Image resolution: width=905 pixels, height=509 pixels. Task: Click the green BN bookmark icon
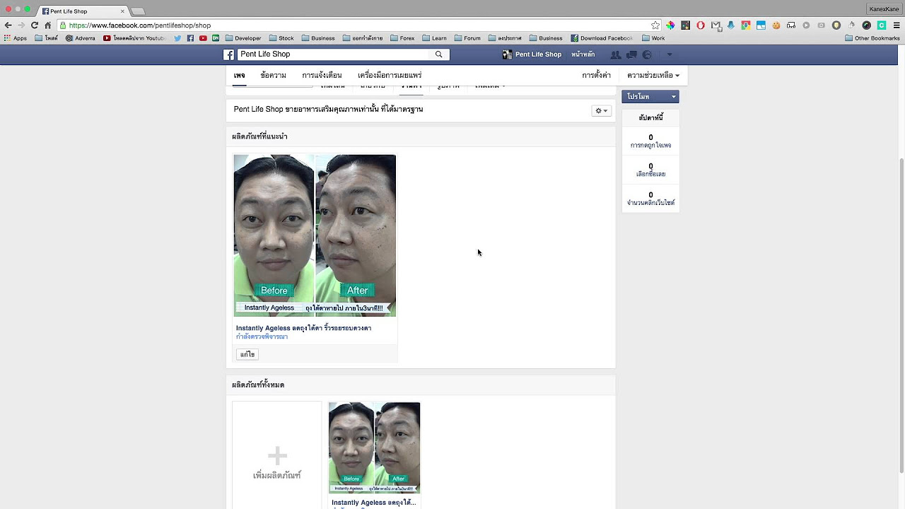point(216,38)
